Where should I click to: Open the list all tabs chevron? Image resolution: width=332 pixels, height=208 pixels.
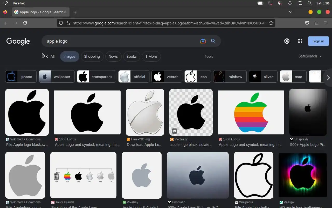click(x=291, y=12)
